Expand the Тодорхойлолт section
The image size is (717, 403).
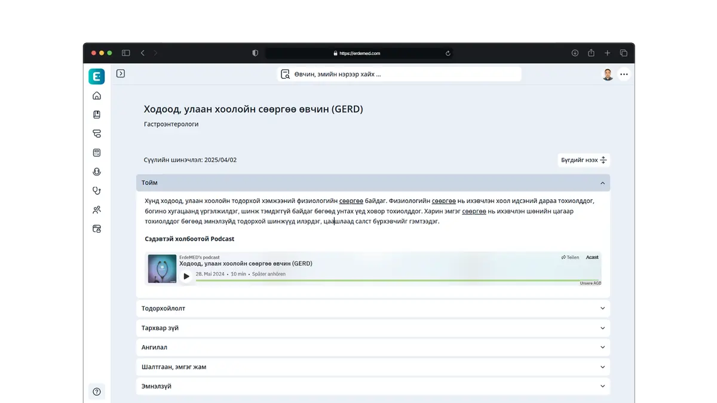373,309
